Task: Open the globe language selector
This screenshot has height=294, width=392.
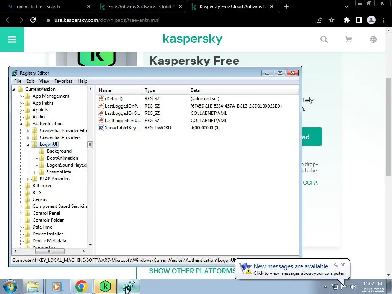Action: (373, 39)
